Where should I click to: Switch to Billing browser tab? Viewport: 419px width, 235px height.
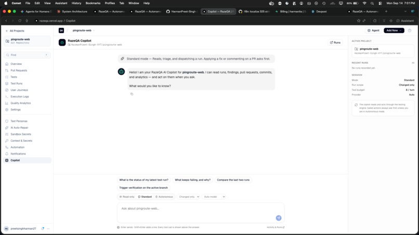coord(291,11)
